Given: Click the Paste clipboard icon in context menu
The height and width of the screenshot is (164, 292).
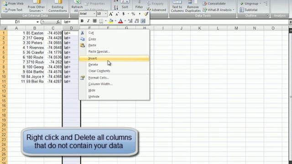Looking at the screenshot, I should coord(82,45).
